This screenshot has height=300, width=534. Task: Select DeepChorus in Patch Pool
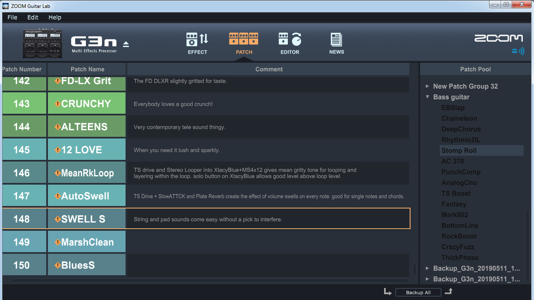coord(461,129)
